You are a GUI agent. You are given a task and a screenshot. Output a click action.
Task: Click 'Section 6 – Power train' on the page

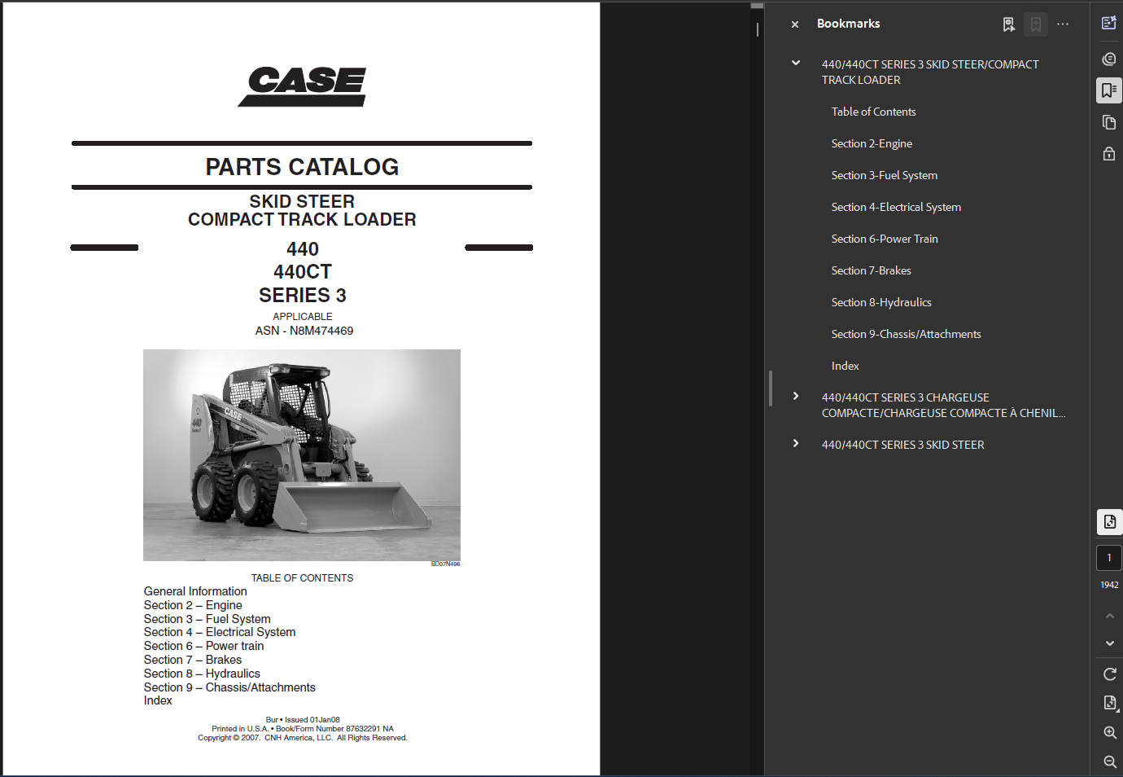203,646
